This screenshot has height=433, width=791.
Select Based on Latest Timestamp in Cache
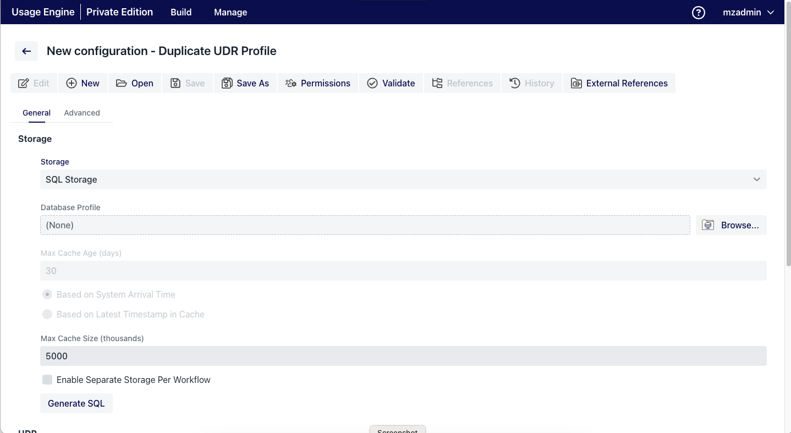point(47,314)
